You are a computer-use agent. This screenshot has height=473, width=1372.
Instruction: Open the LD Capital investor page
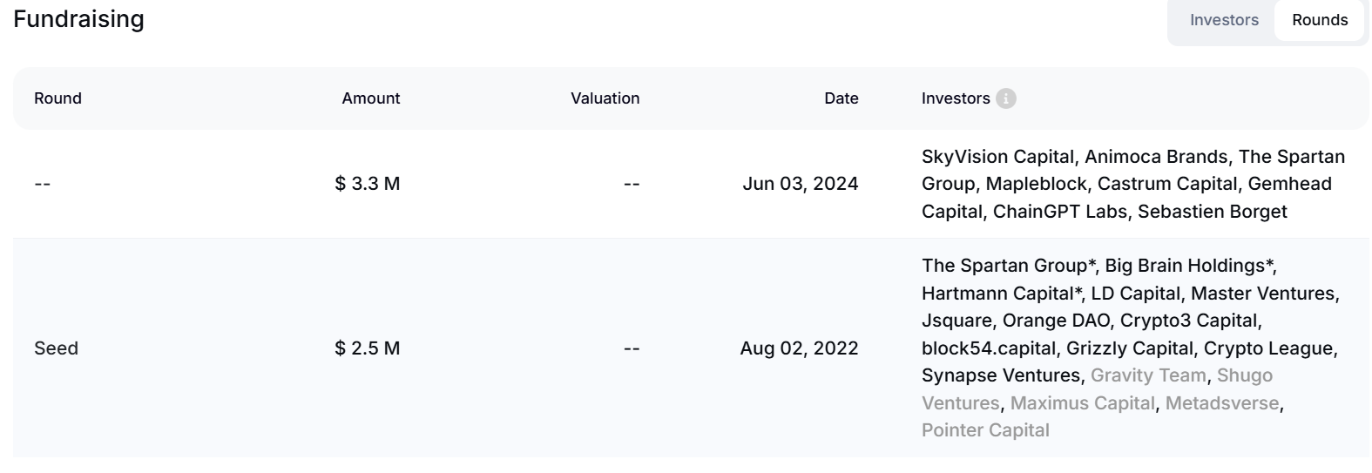(x=1136, y=294)
